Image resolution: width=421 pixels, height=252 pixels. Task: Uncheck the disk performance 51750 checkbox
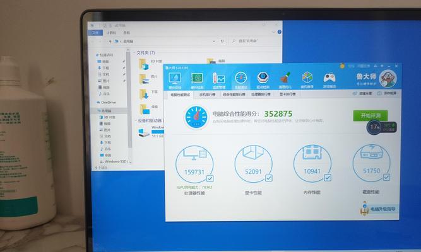point(386,177)
